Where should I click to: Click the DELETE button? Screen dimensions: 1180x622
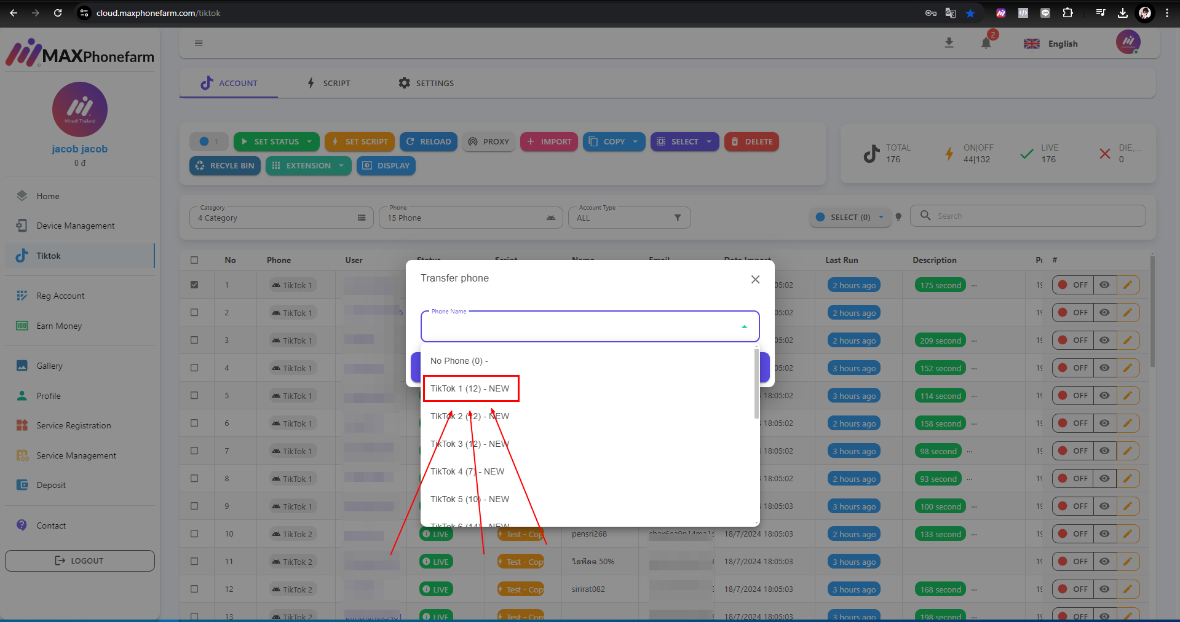(751, 141)
